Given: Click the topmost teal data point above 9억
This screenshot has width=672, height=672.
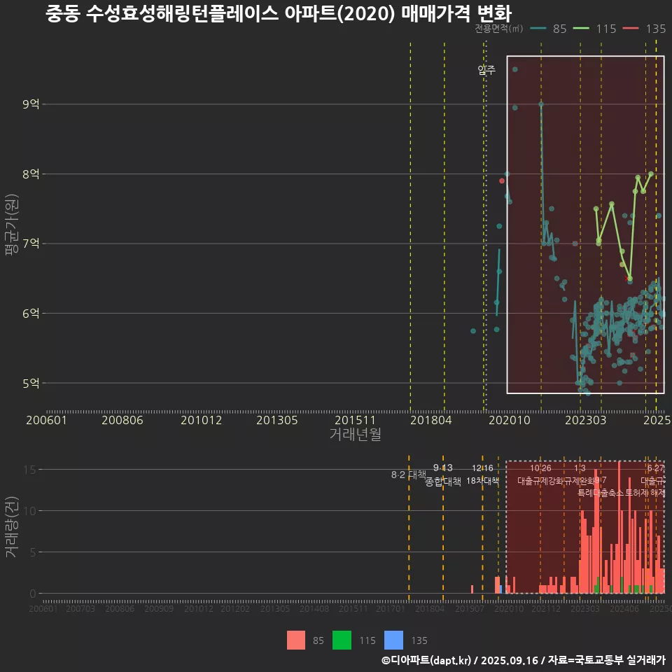Looking at the screenshot, I should coord(514,69).
